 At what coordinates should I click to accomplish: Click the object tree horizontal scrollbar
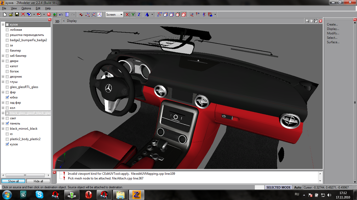tap(25, 176)
